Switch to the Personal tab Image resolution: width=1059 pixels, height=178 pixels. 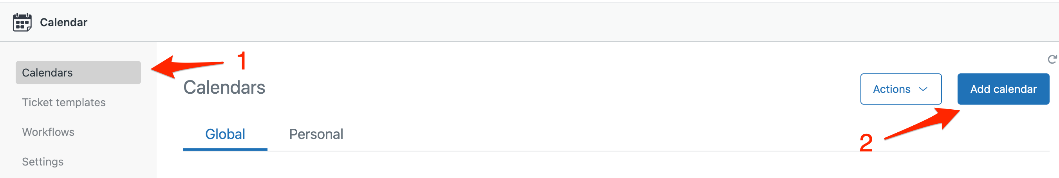316,134
